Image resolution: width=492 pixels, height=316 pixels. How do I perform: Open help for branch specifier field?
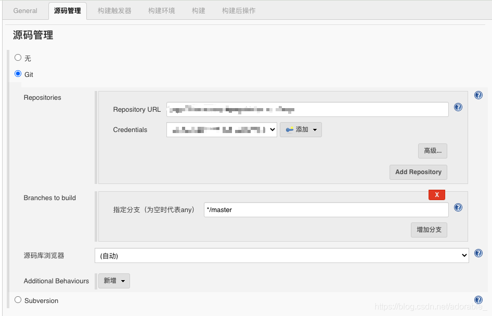[458, 207]
